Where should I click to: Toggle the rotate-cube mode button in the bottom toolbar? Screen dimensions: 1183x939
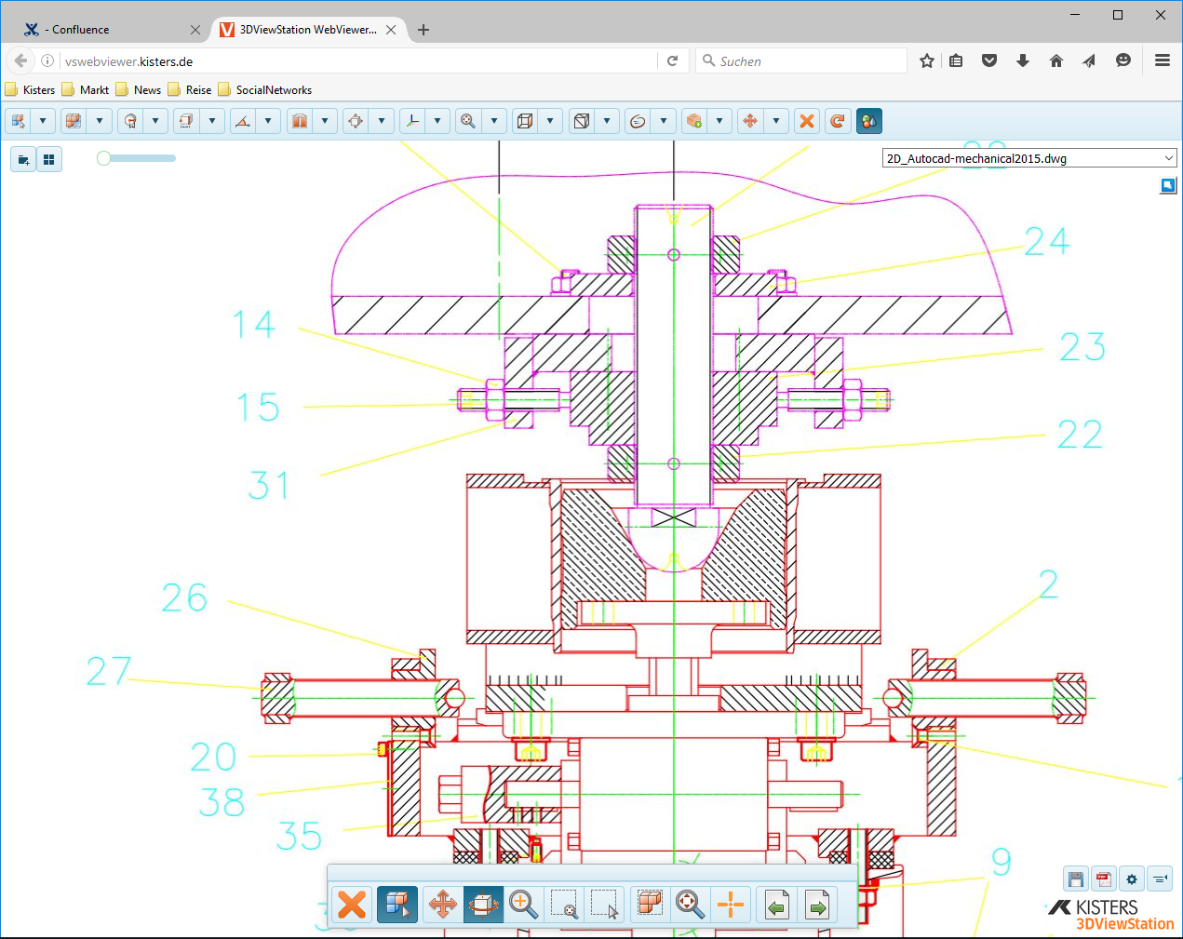coord(483,904)
